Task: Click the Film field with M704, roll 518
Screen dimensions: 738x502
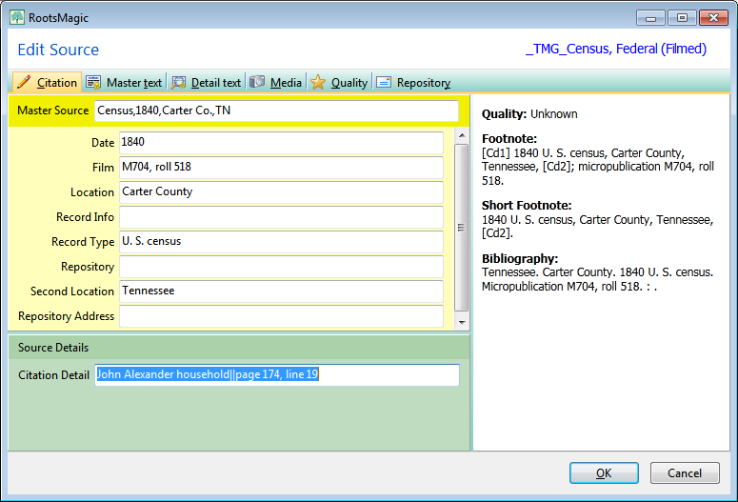Action: [281, 168]
